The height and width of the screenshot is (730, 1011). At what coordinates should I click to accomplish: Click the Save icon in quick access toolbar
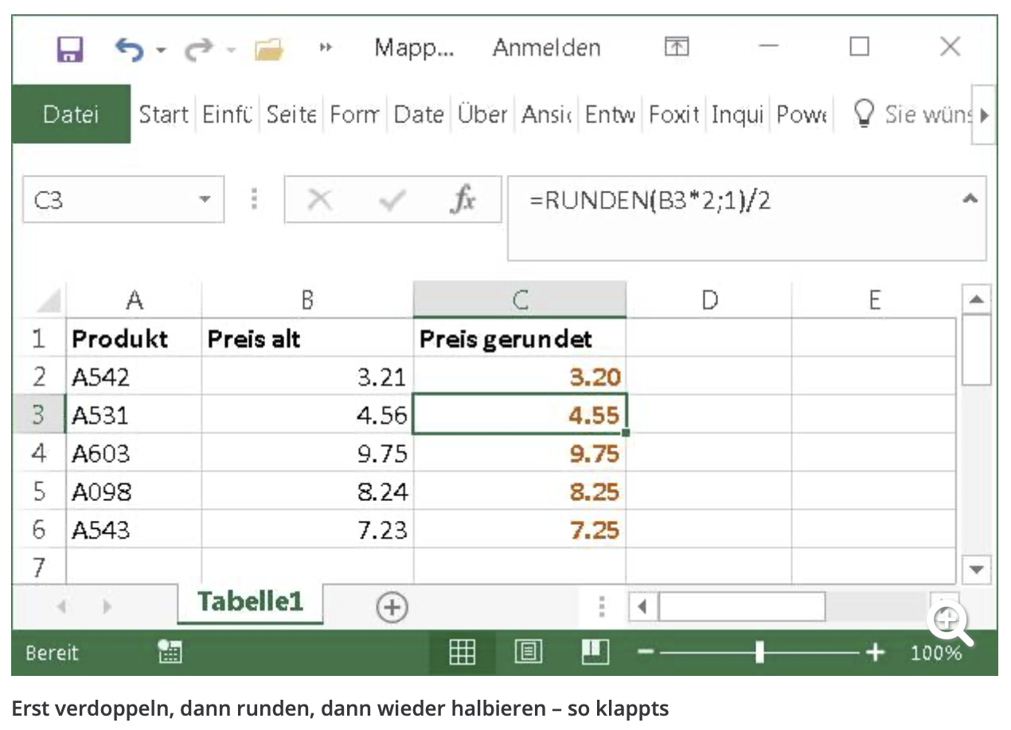point(70,49)
